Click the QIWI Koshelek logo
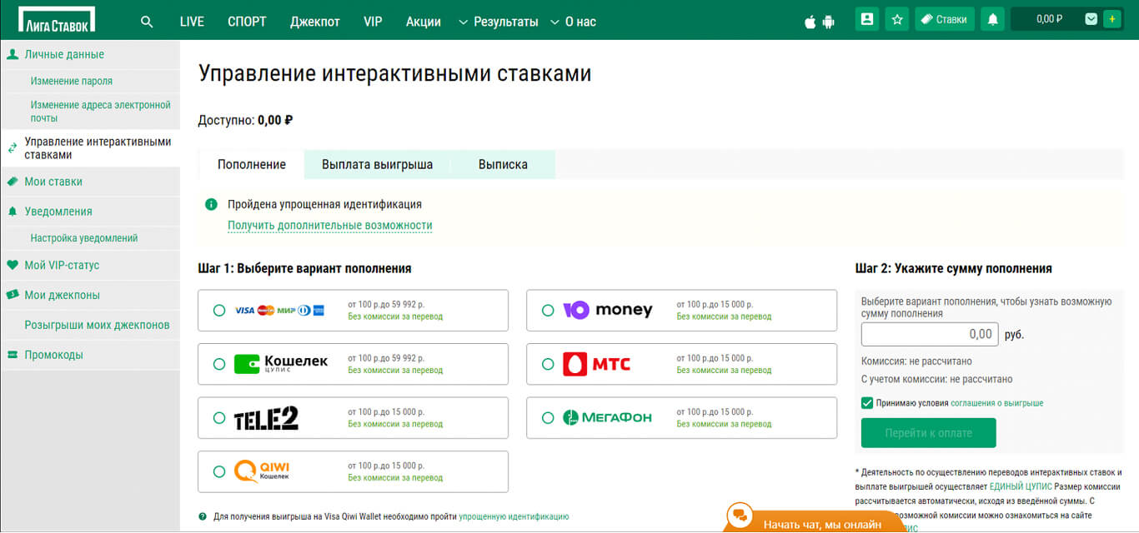The width and height of the screenshot is (1139, 533). pyautogui.click(x=263, y=471)
